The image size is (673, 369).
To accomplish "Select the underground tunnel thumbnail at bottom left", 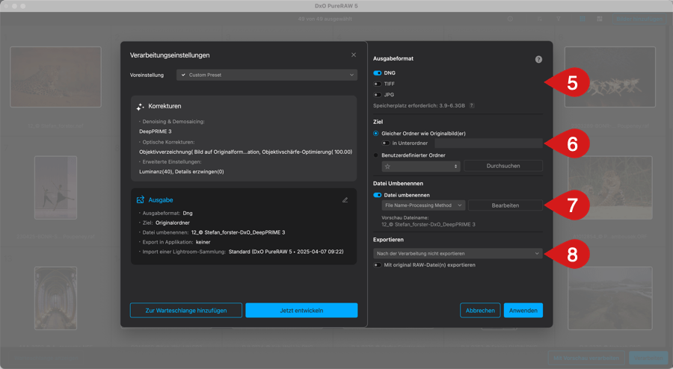I will [56, 298].
